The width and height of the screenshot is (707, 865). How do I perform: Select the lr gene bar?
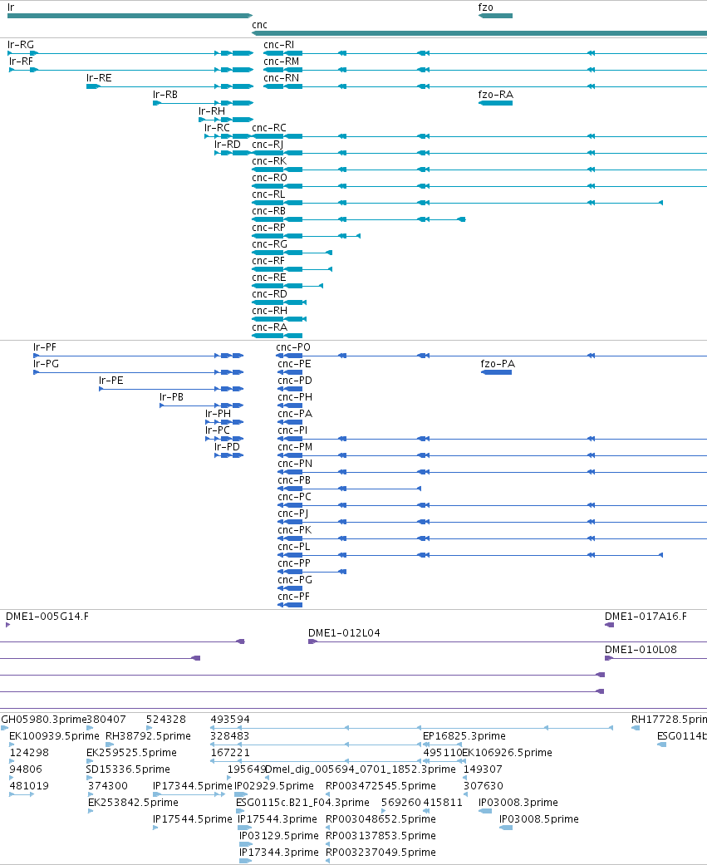click(130, 16)
